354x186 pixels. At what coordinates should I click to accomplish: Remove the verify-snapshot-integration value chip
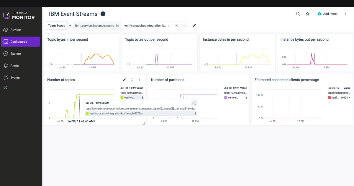(x=169, y=26)
